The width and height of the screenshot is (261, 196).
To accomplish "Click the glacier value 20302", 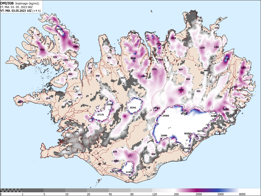I will tap(184, 114).
